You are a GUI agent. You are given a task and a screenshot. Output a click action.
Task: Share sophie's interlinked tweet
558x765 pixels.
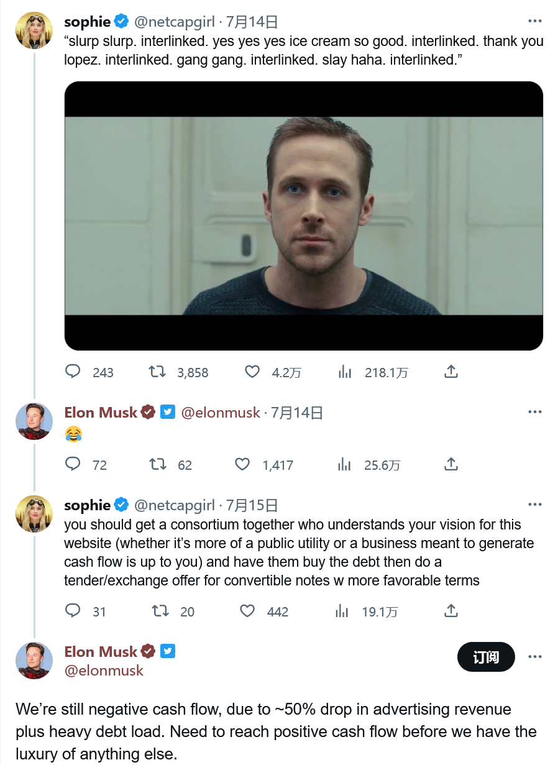point(452,372)
